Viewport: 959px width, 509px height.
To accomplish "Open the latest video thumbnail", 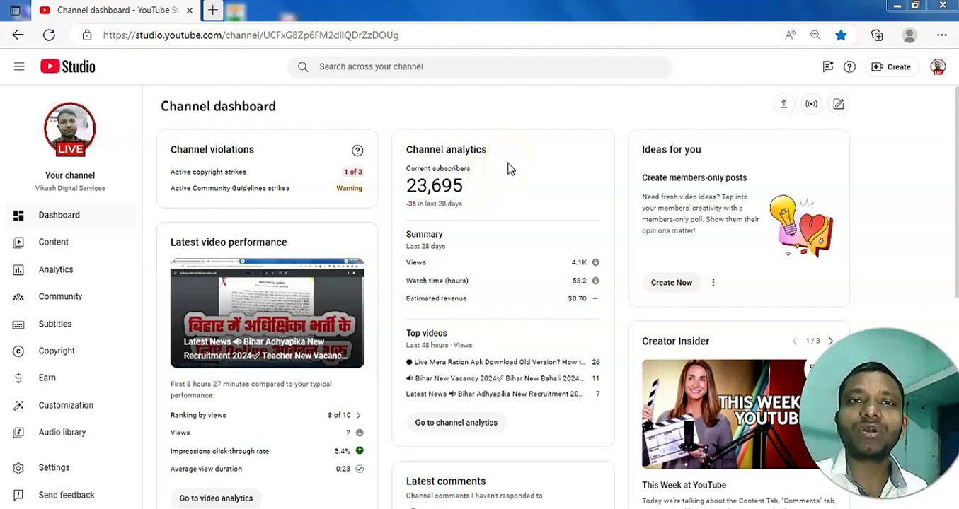I will 268,313.
